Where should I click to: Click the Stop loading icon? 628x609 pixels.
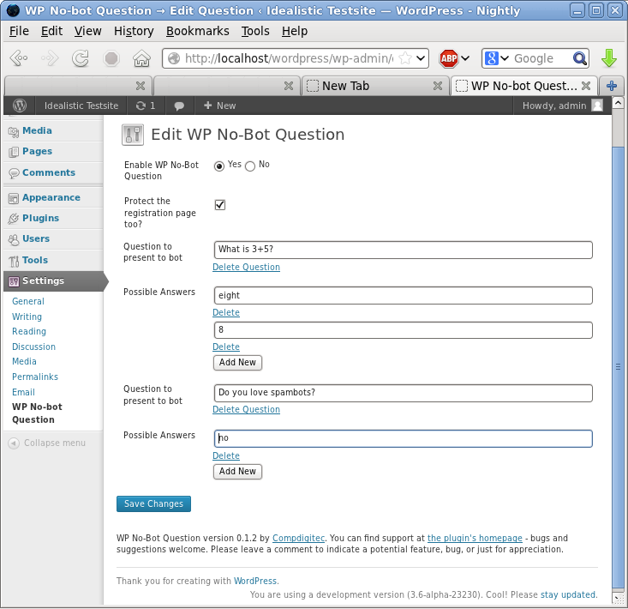point(111,58)
